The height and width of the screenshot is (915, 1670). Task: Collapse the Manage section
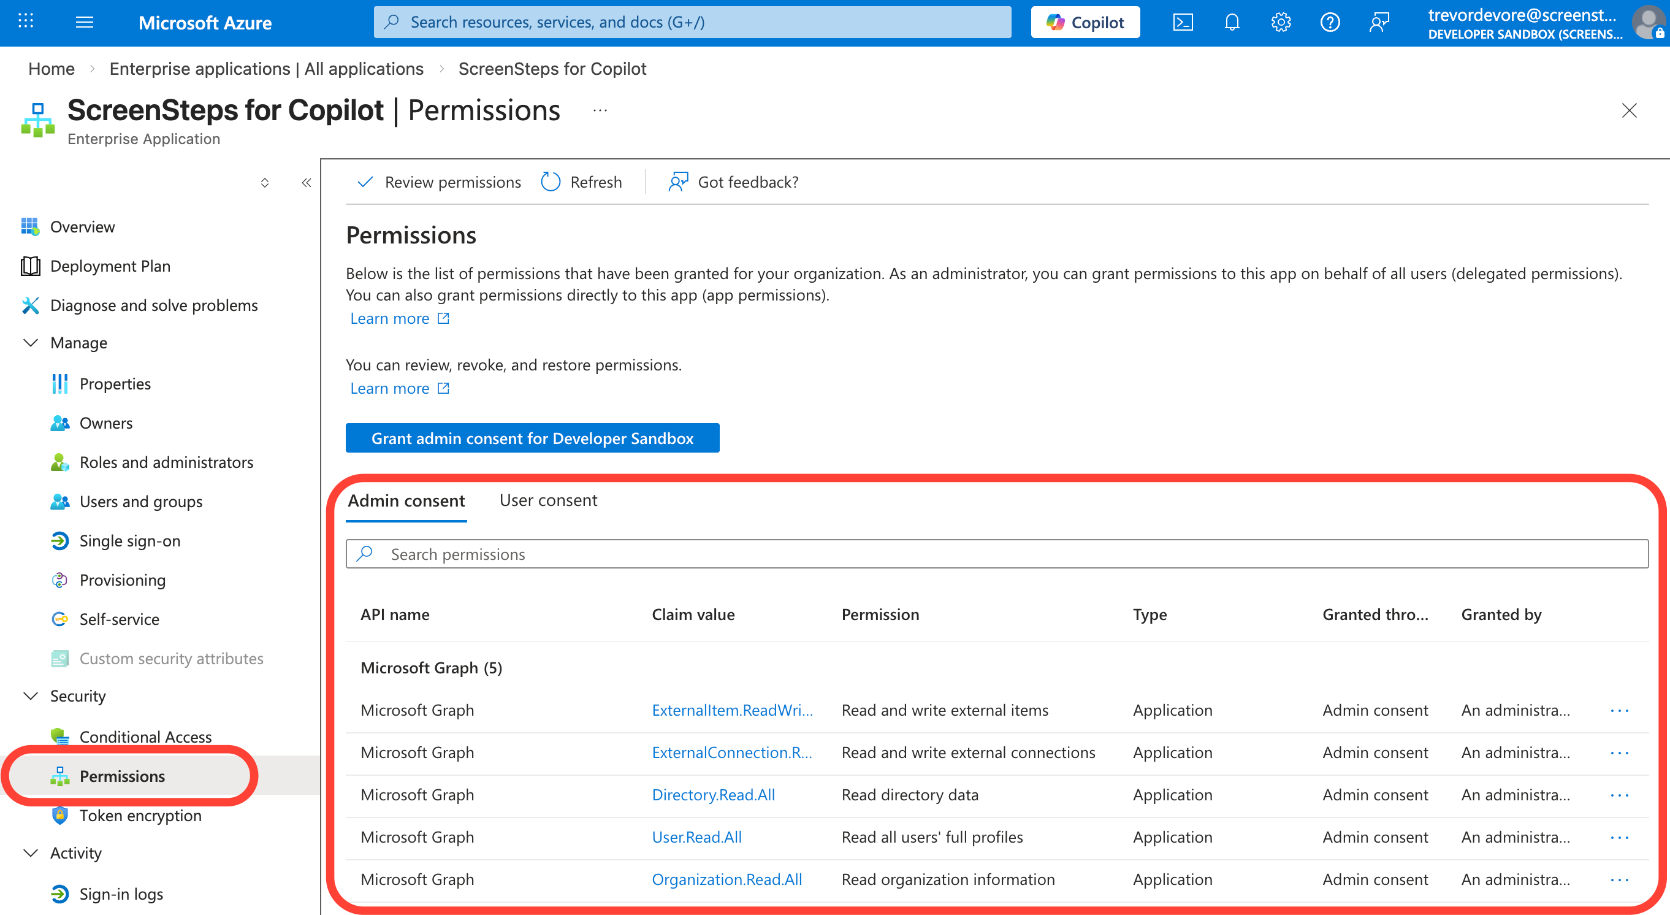[x=31, y=342]
